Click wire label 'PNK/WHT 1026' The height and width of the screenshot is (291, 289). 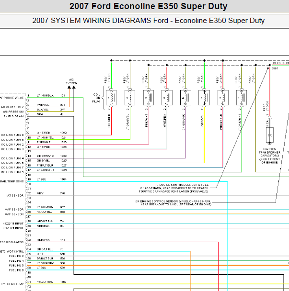pyautogui.click(x=51, y=142)
